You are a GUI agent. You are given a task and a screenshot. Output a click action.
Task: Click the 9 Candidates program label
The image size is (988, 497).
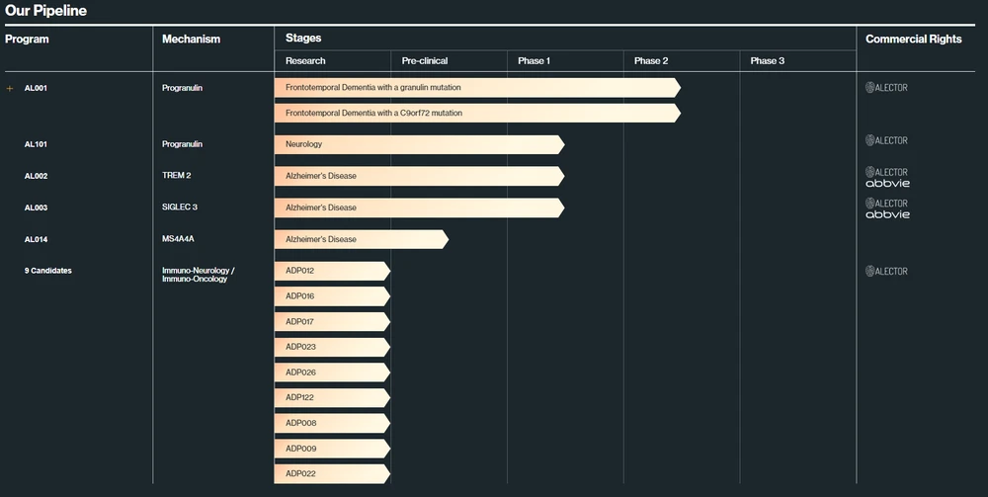47,271
